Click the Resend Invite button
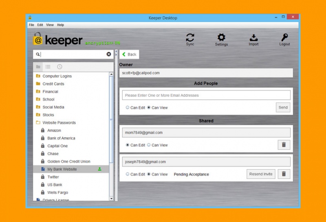326x222 pixels. pos(261,174)
